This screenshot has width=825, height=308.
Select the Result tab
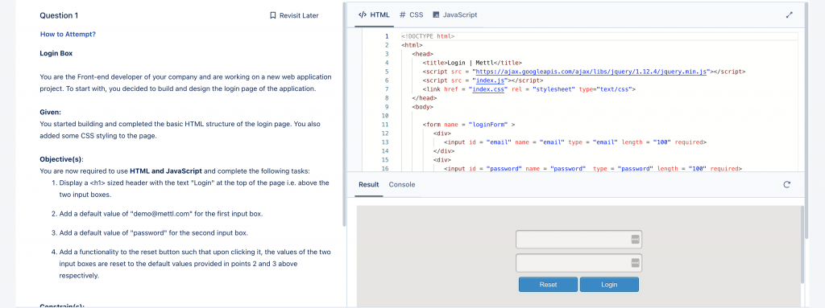click(x=368, y=184)
